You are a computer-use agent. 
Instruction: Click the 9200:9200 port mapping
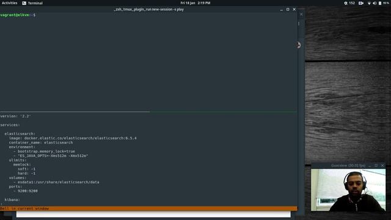tap(27, 191)
